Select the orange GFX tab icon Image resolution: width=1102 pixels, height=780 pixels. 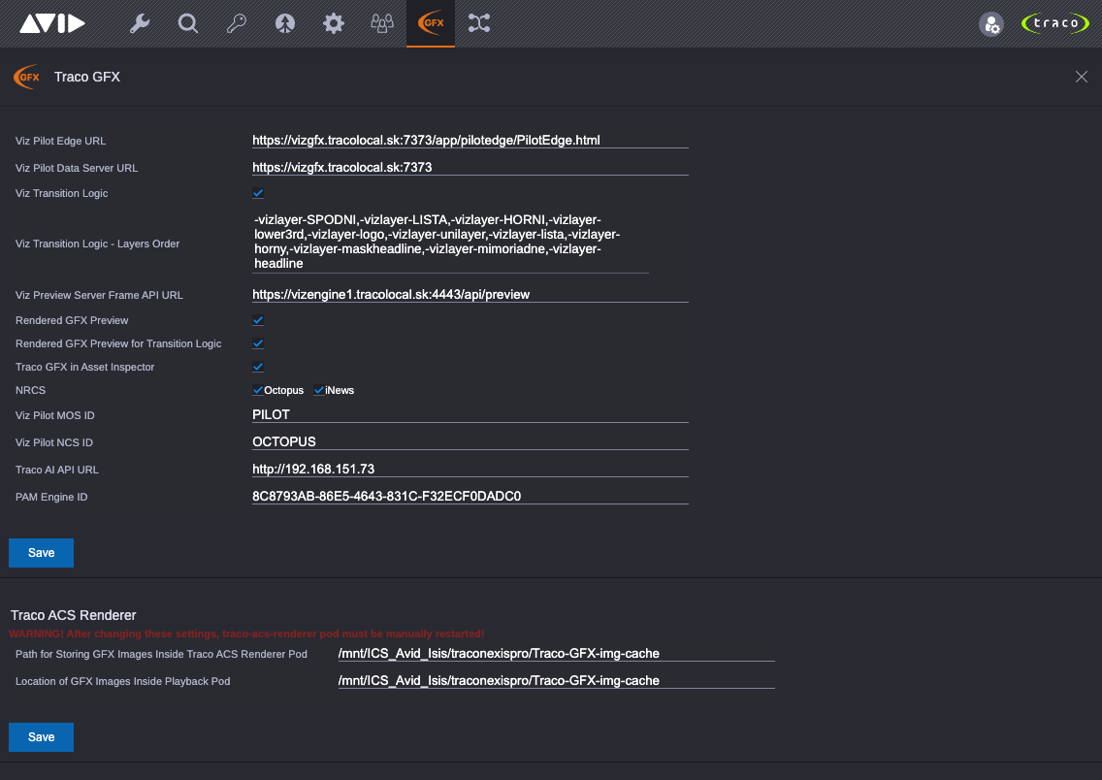pyautogui.click(x=431, y=23)
